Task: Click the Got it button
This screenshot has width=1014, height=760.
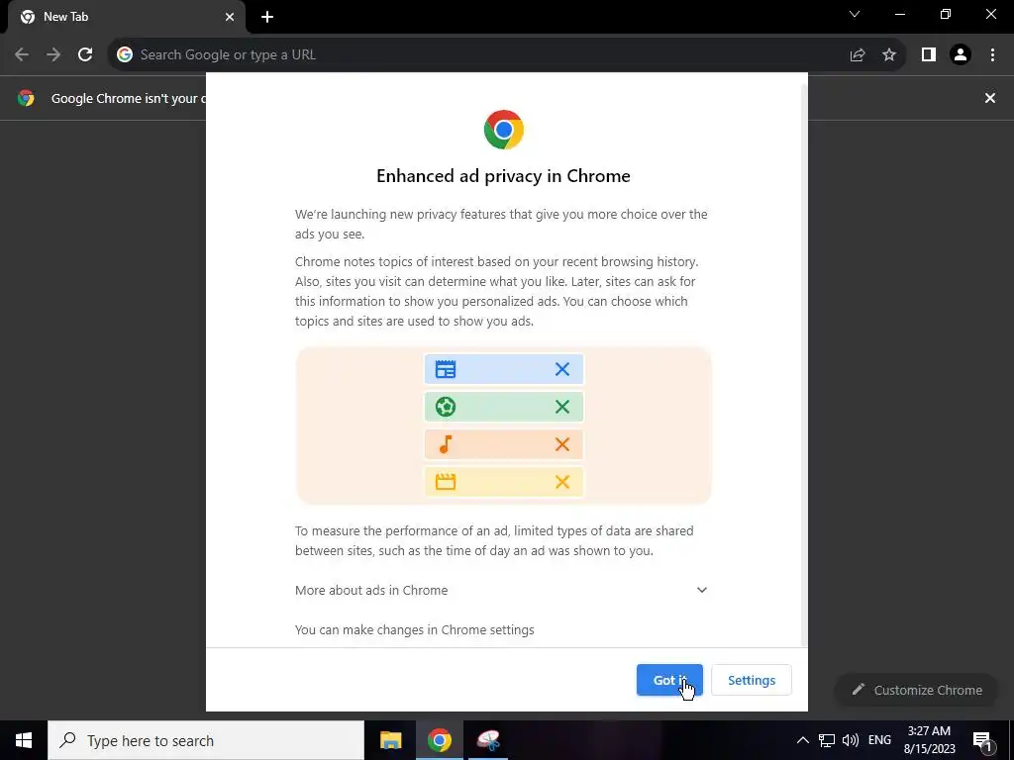Action: click(669, 680)
